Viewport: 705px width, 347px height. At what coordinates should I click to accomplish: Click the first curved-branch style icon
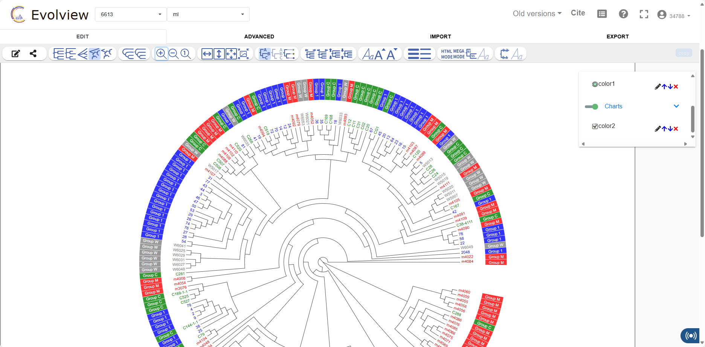point(128,54)
